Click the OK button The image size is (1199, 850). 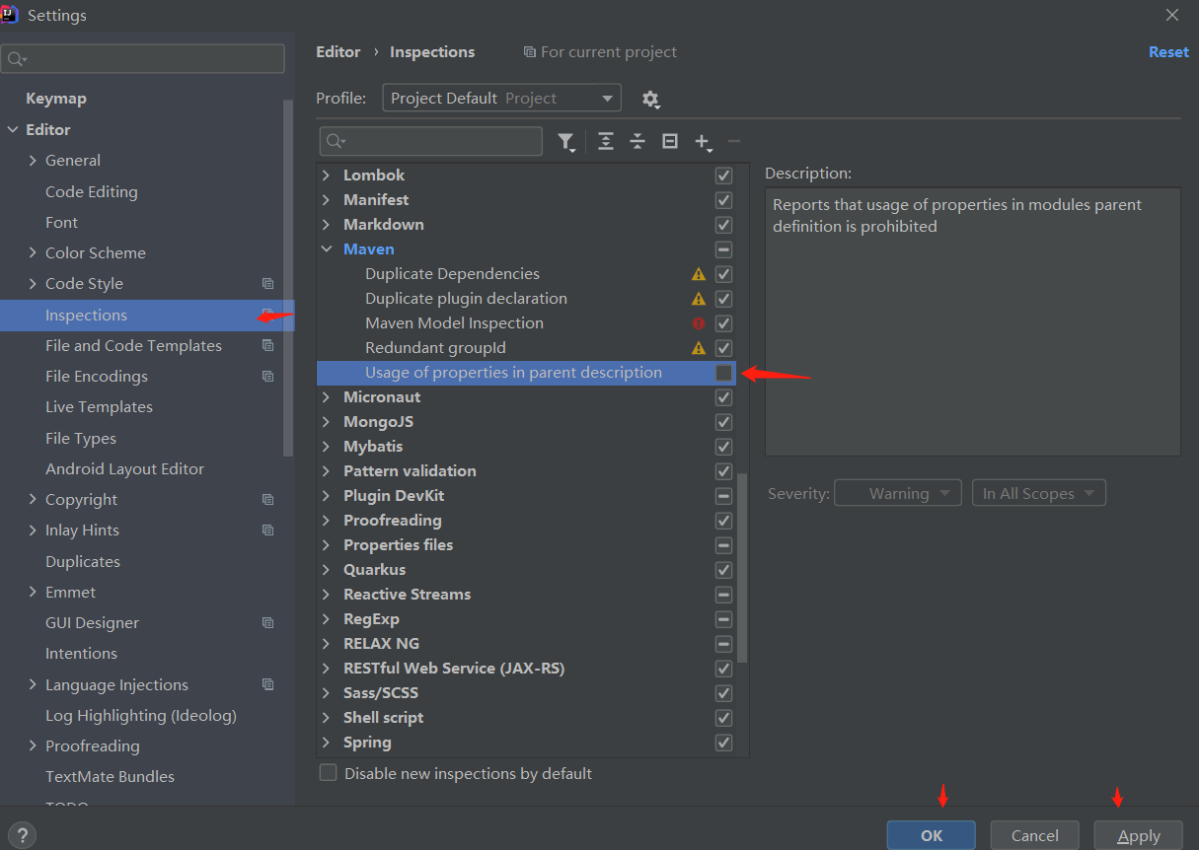click(932, 835)
